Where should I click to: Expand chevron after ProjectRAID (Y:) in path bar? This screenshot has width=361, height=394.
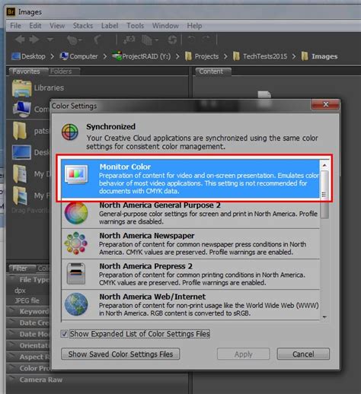(x=177, y=56)
